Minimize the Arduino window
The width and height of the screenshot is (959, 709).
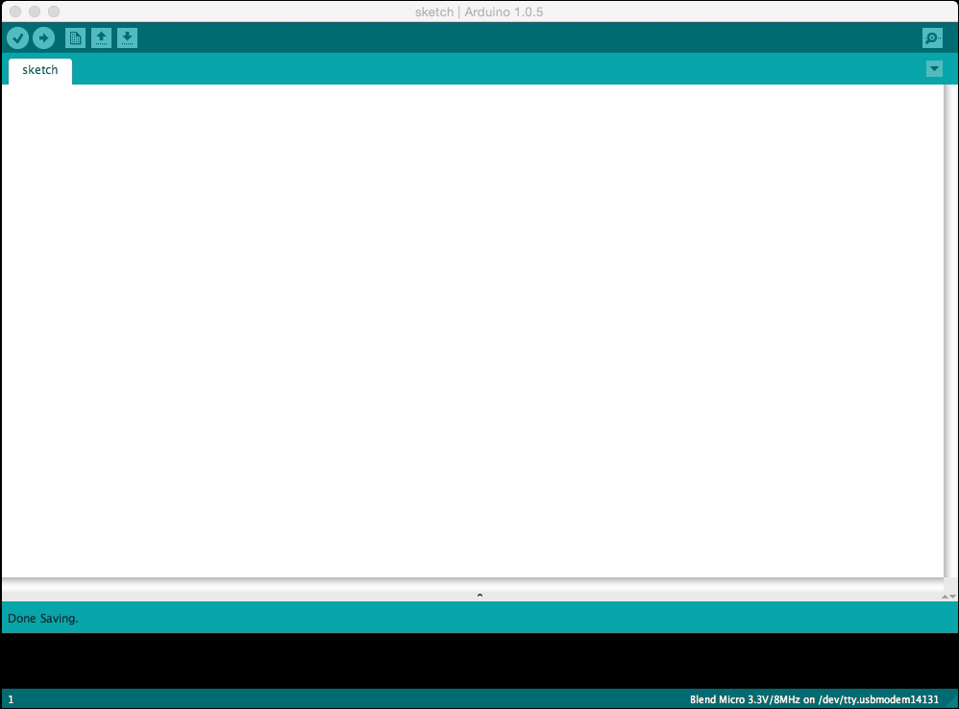click(x=35, y=12)
